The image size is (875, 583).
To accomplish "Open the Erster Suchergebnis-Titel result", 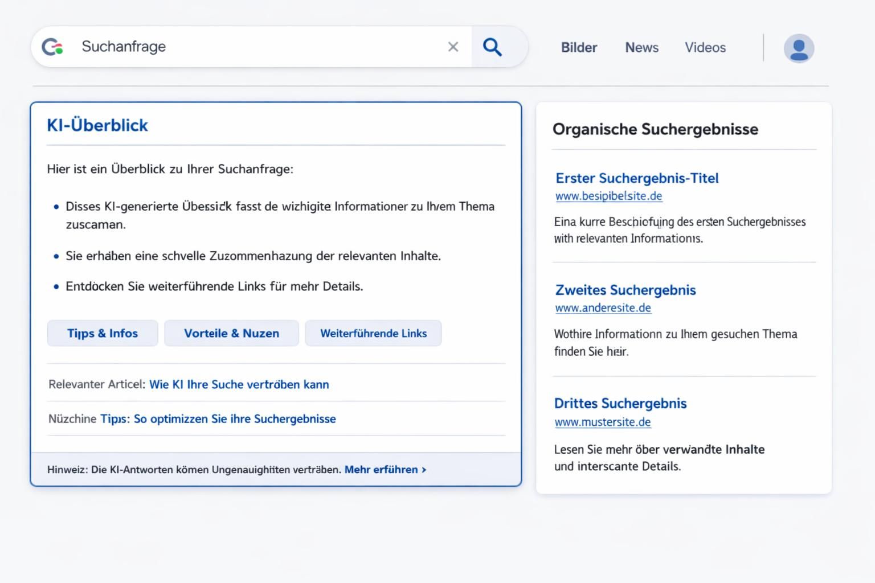I will 637,178.
